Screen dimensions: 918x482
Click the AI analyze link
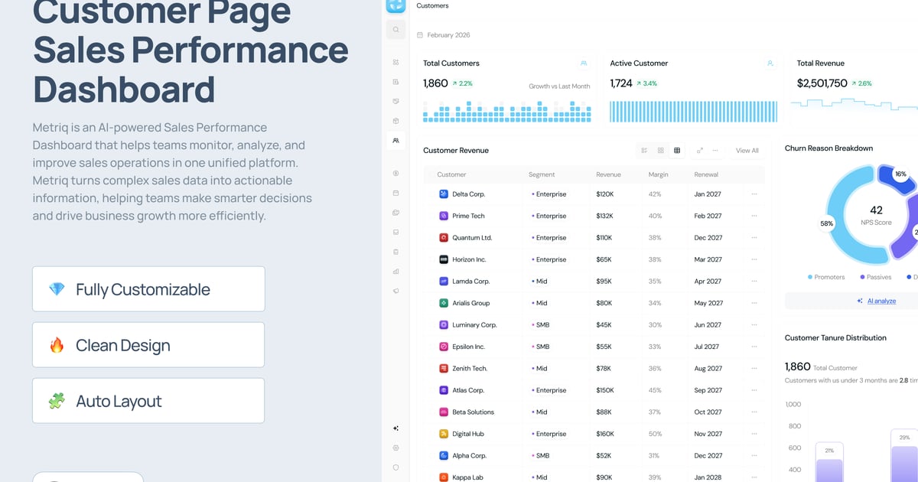click(881, 301)
